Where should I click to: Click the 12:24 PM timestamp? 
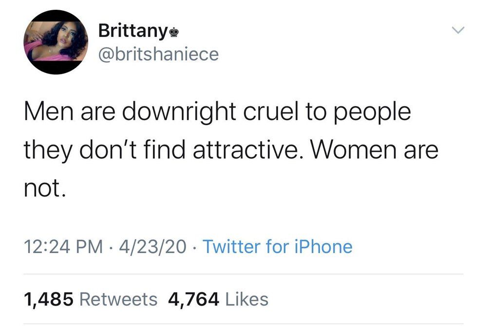coord(63,247)
